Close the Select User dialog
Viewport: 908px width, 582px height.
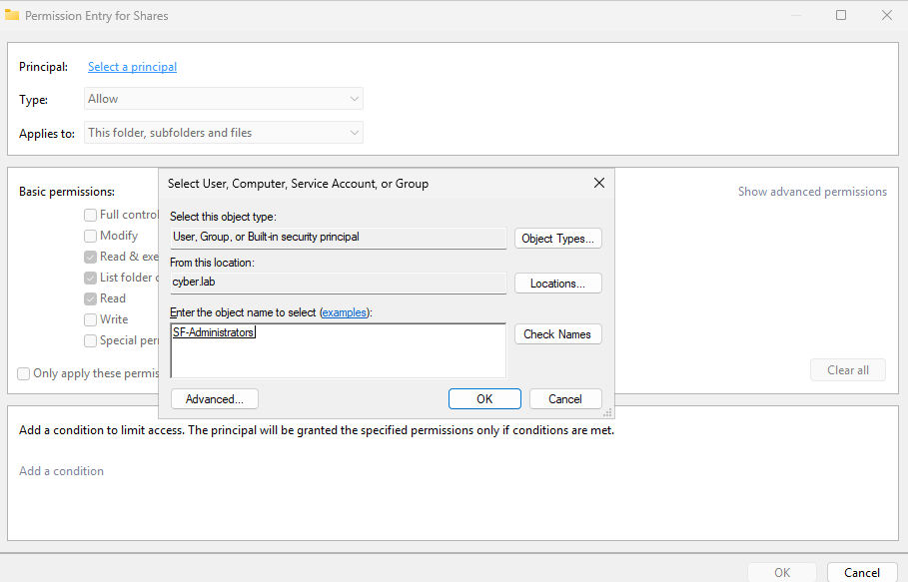(x=599, y=183)
